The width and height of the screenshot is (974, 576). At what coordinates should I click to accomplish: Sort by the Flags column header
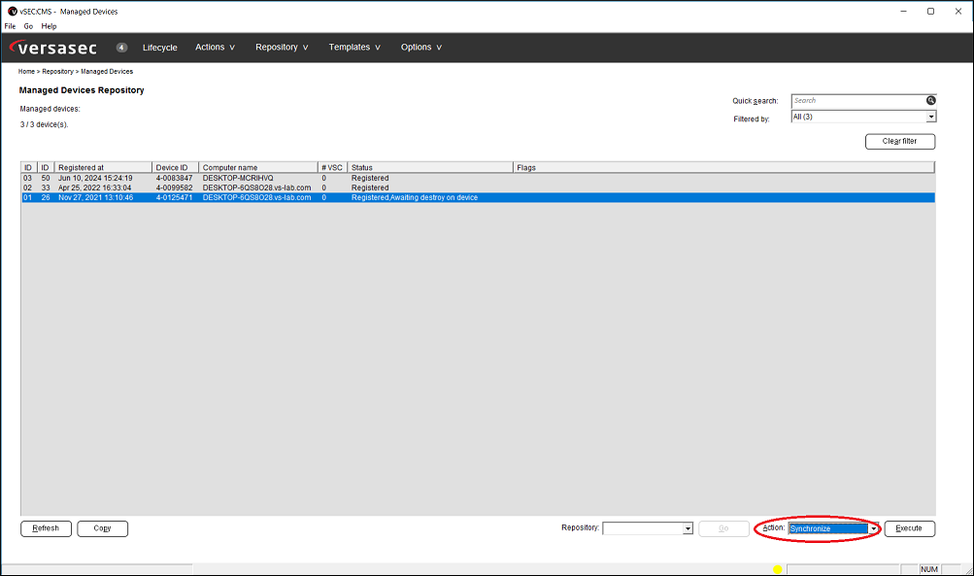click(723, 168)
